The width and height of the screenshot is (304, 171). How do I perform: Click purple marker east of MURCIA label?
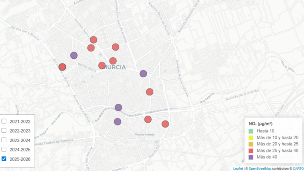coord(143,74)
